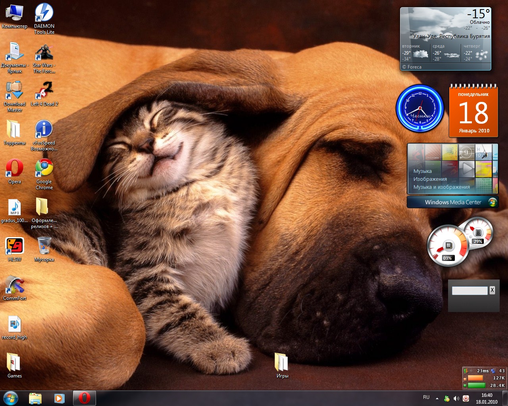Viewport: 508px width, 406px height.
Task: Open Windows Explorer from the taskbar
Action: (35, 398)
